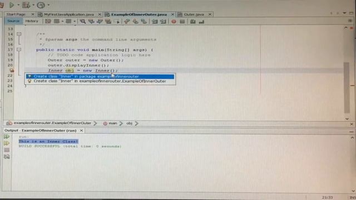Click the editor scrollbar up arrow
Viewport: 356px width, 200px height.
pos(346,28)
